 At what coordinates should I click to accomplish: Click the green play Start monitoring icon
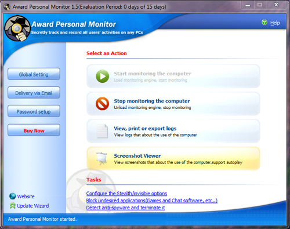point(102,77)
